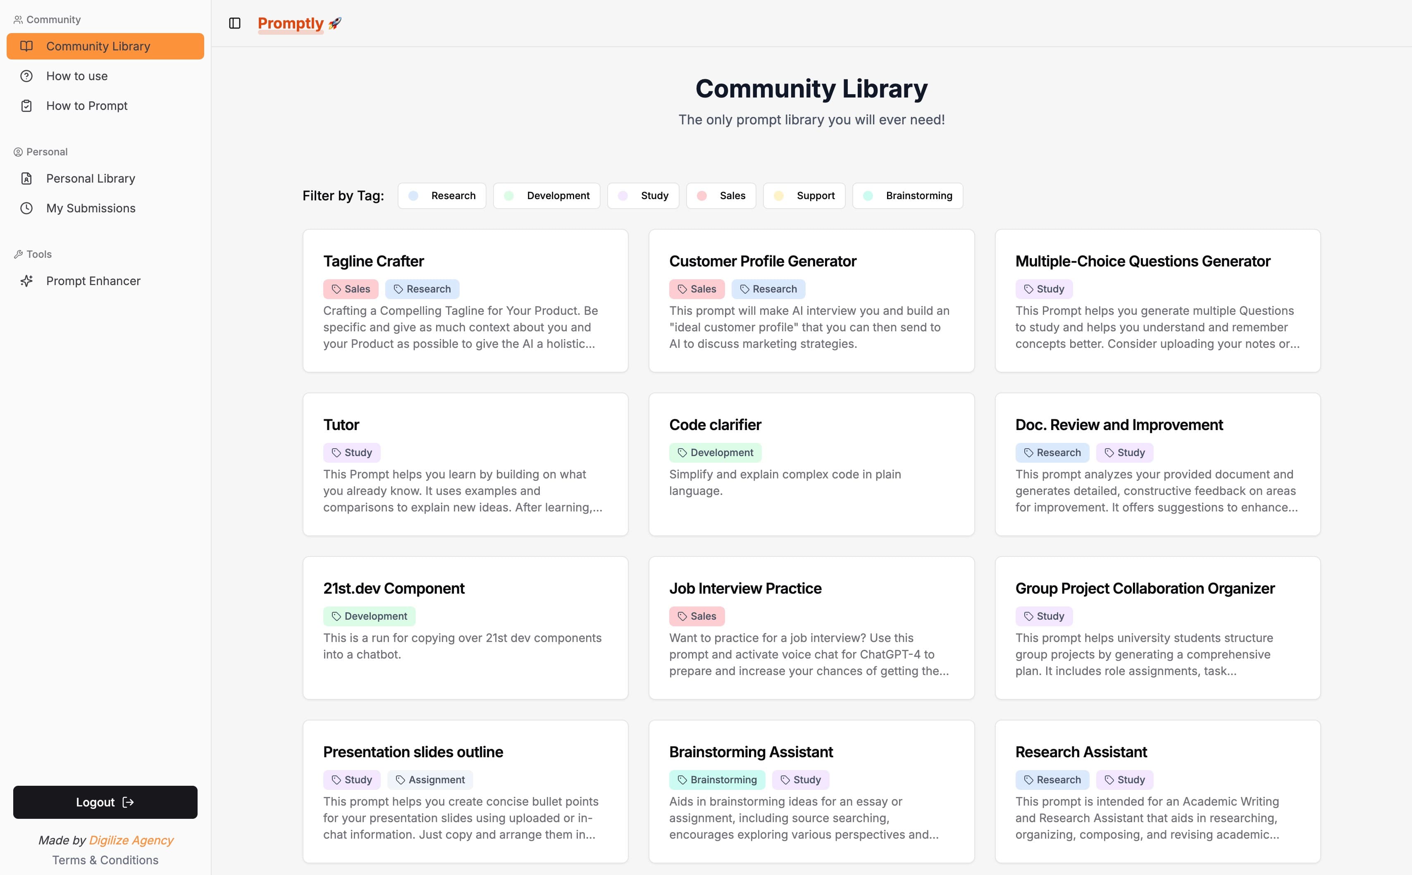Open the Terms & Conditions link
The image size is (1412, 875).
click(105, 860)
